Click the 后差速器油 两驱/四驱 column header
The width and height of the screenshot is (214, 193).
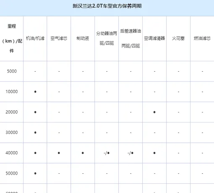pyautogui.click(x=130, y=38)
